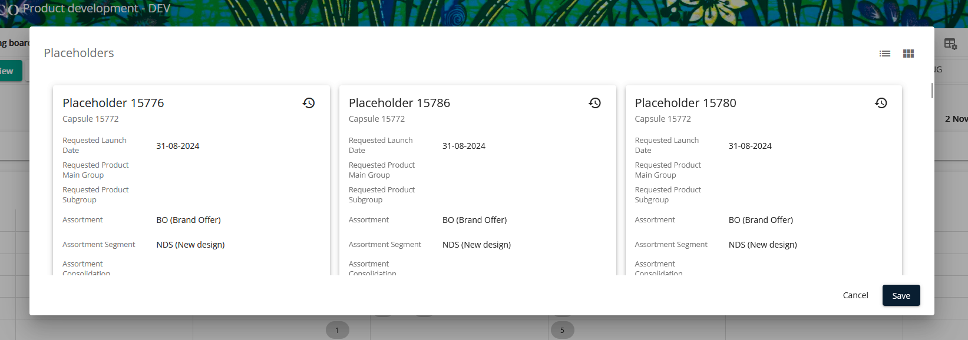The width and height of the screenshot is (968, 340).
Task: Click the dialog's vertical scrollbar
Action: click(931, 91)
